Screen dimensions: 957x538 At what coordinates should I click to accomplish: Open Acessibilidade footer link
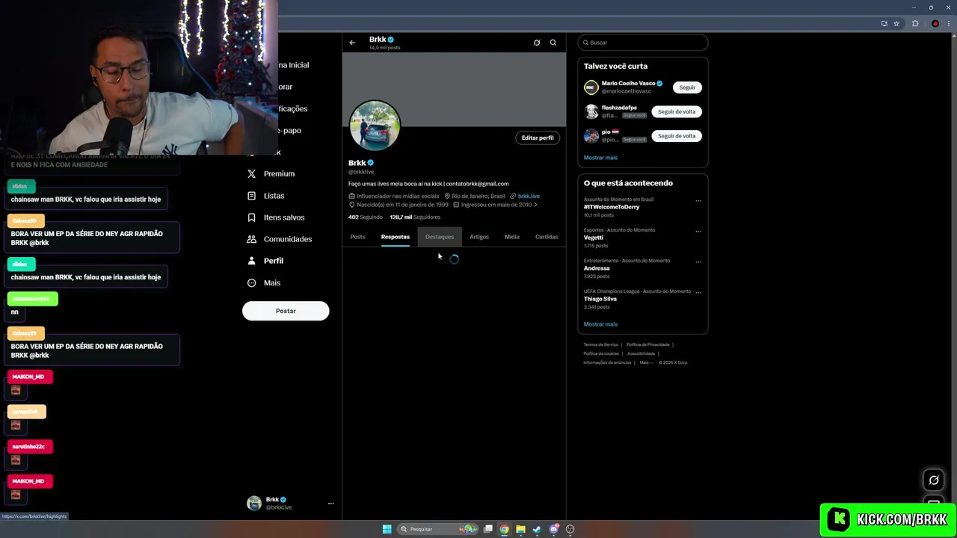click(x=641, y=353)
